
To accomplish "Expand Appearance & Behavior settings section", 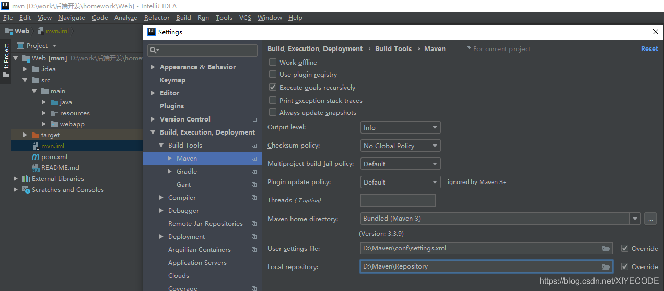I will [153, 67].
